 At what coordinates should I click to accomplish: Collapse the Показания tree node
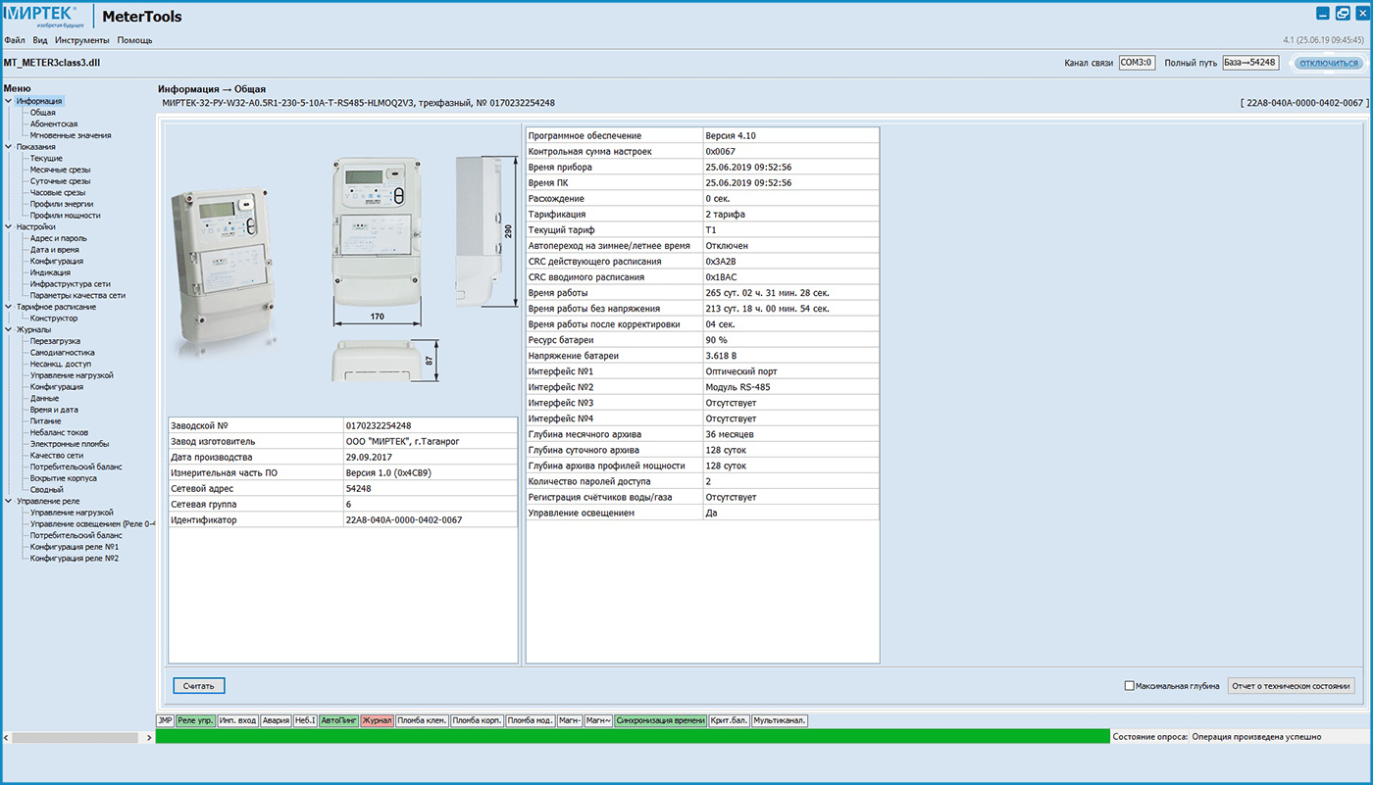(8, 147)
